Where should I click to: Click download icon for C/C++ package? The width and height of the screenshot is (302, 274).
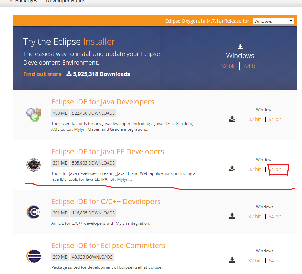tap(232, 216)
